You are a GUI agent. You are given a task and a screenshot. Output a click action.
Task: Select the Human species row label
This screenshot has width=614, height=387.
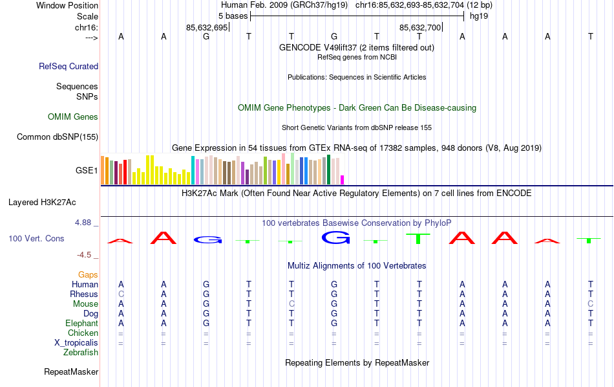[85, 284]
